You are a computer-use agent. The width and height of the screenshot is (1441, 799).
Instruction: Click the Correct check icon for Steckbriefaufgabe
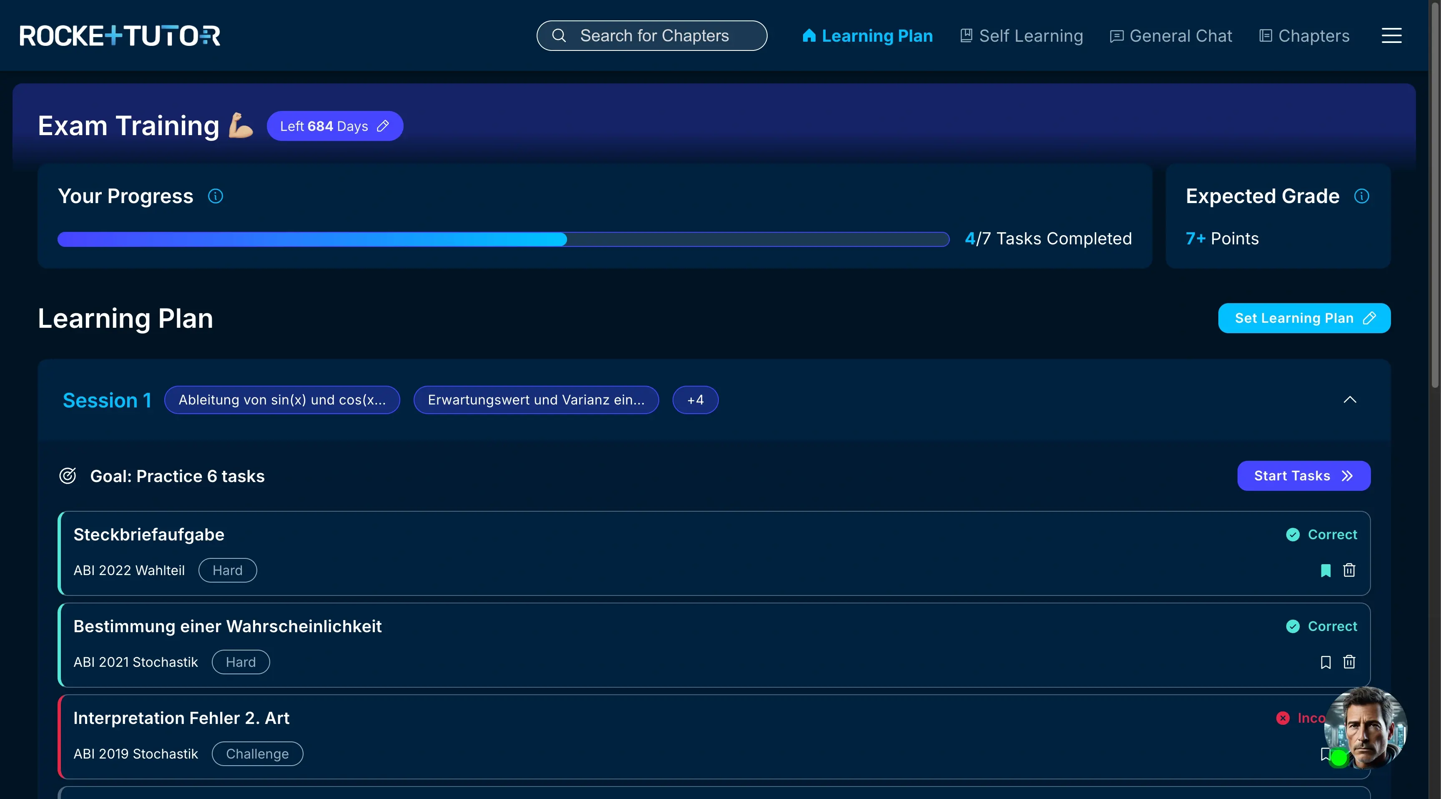(1293, 535)
